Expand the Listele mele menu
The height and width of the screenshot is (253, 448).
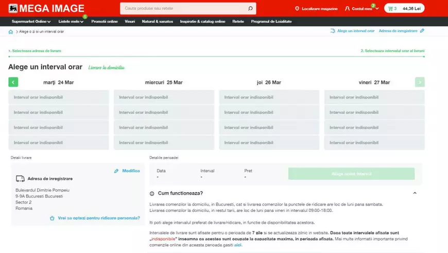[71, 22]
